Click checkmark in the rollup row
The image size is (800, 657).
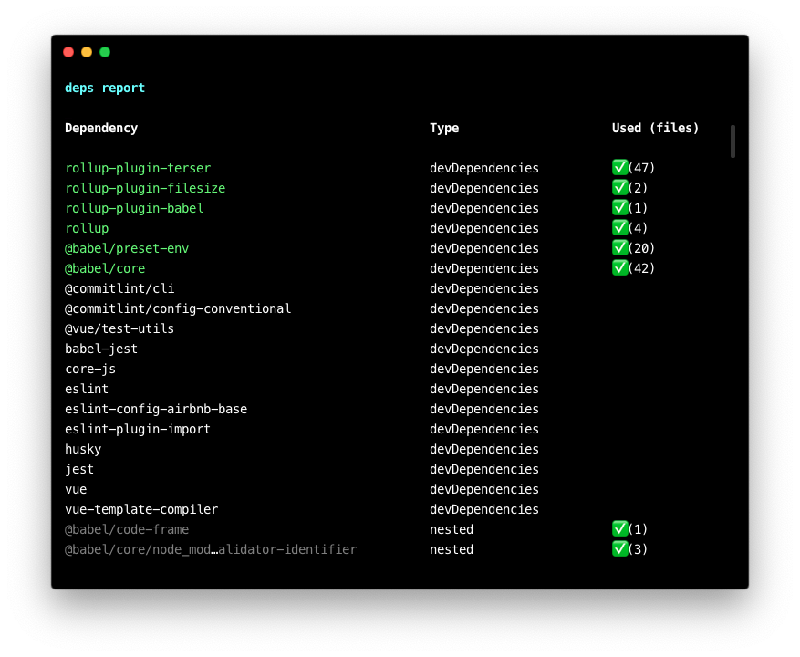(620, 228)
